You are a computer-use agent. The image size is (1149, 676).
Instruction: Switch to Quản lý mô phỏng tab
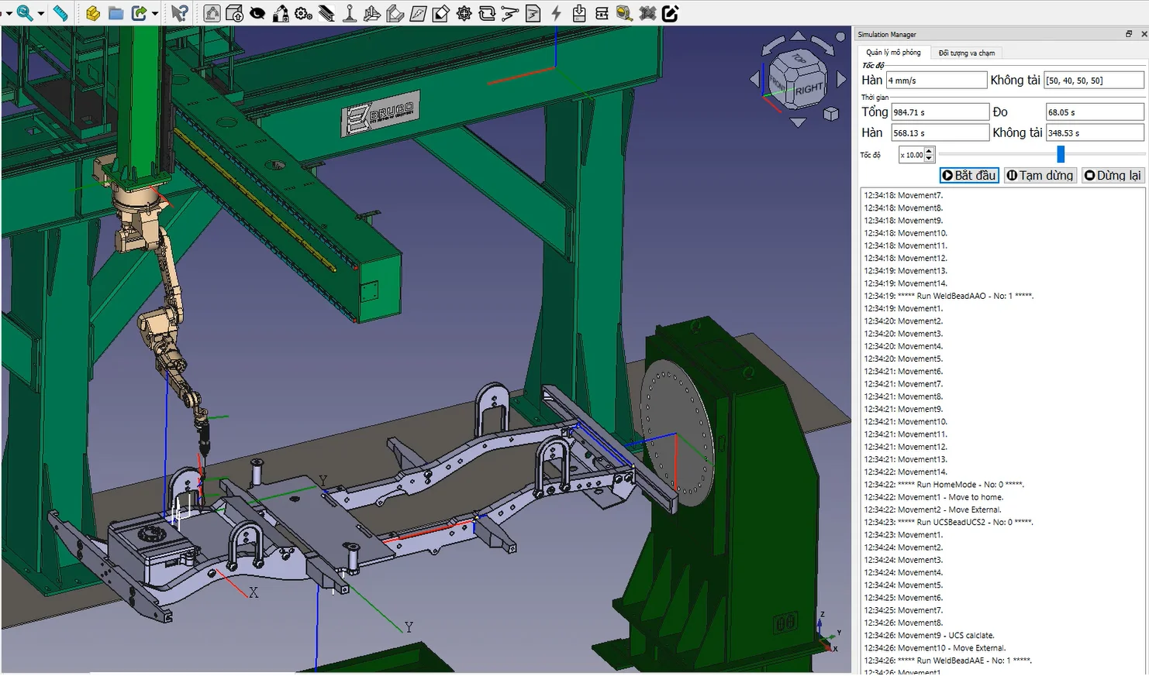[893, 53]
